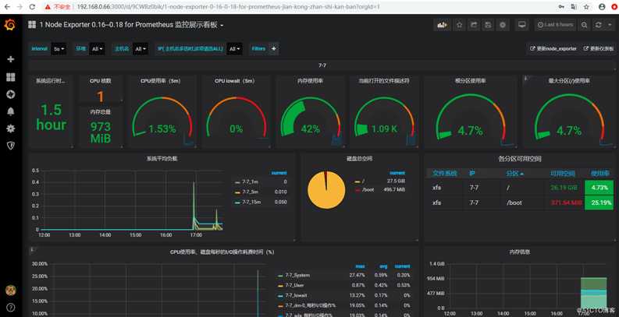The height and width of the screenshot is (317, 619).
Task: Click the /boot legend color swatch
Action: (x=358, y=190)
